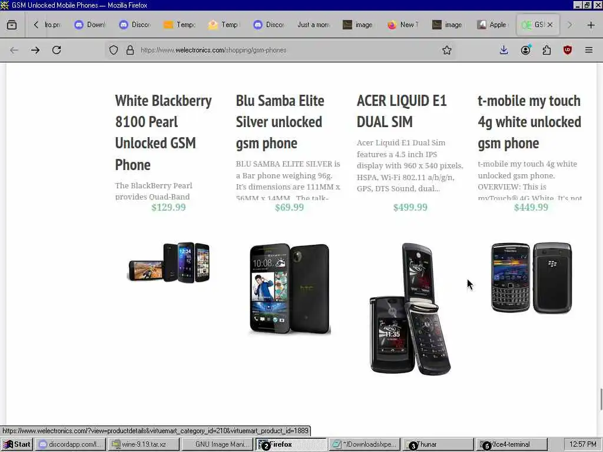Switch to wine-9.19.tar.xz taskbar window
The width and height of the screenshot is (603, 452).
[x=144, y=444]
